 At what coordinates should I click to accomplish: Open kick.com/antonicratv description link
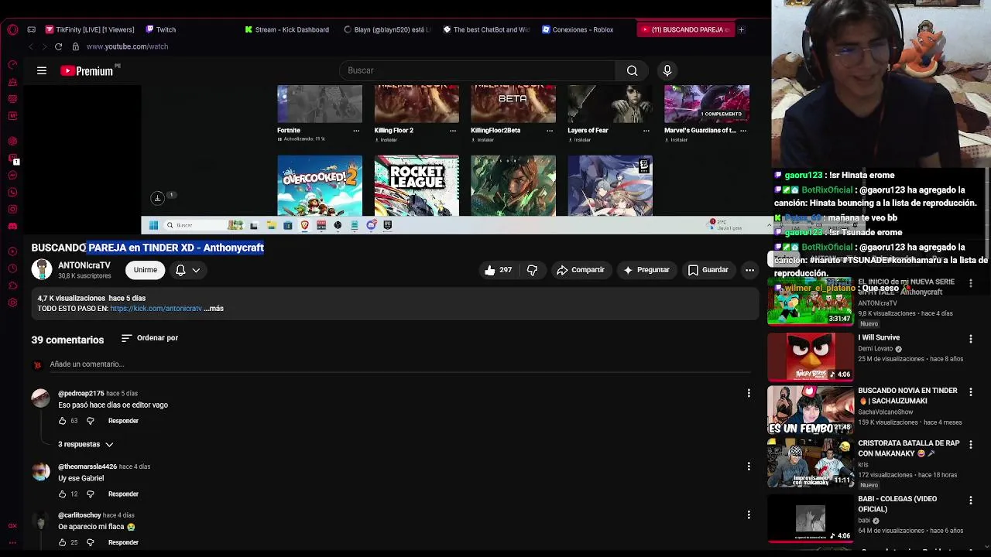tap(156, 309)
